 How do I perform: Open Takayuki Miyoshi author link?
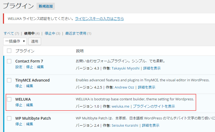coord(126,68)
